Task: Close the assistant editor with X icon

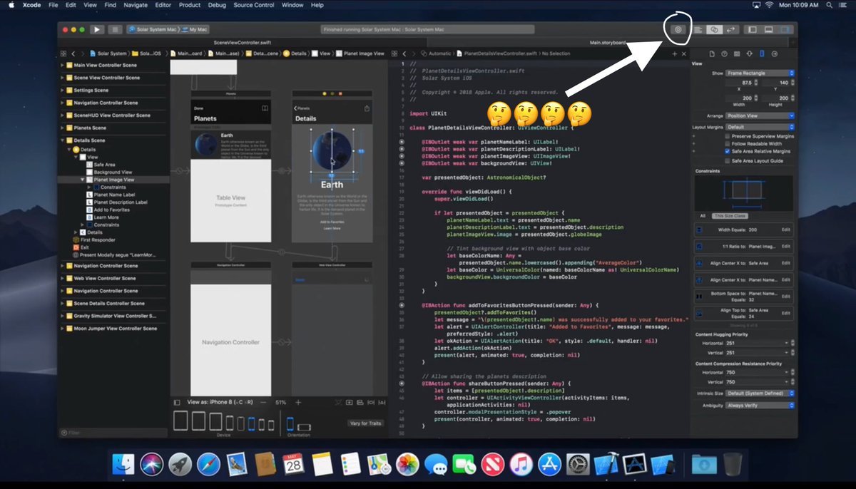Action: 683,53
